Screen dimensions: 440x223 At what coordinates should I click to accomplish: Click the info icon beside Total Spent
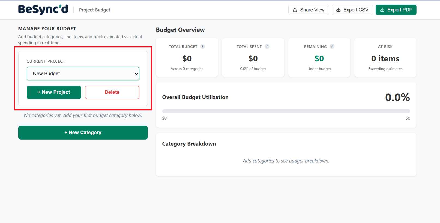coord(267,46)
